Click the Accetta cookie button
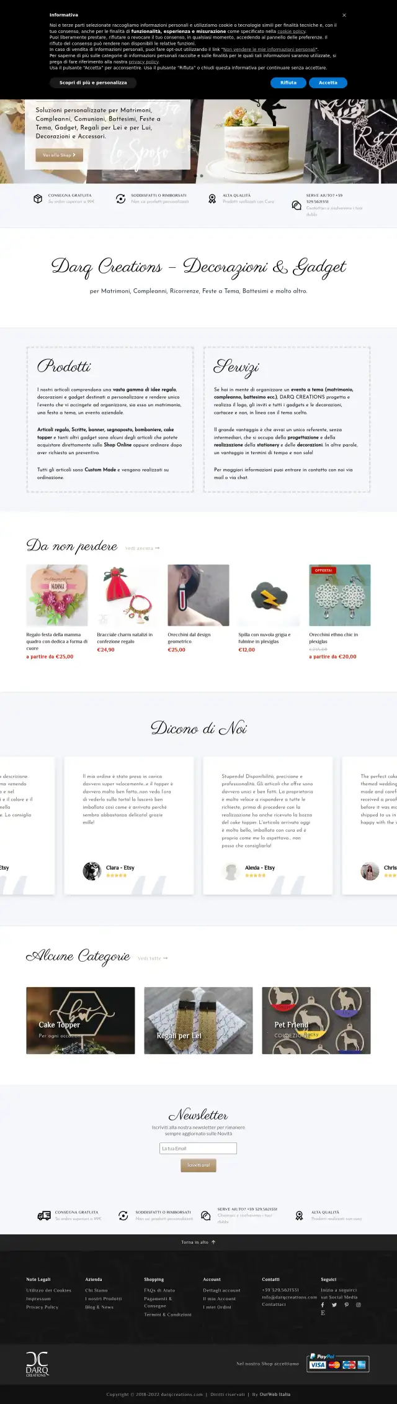This screenshot has width=397, height=1404. click(328, 83)
